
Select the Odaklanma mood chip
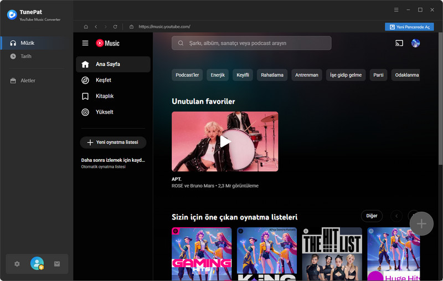tap(406, 75)
